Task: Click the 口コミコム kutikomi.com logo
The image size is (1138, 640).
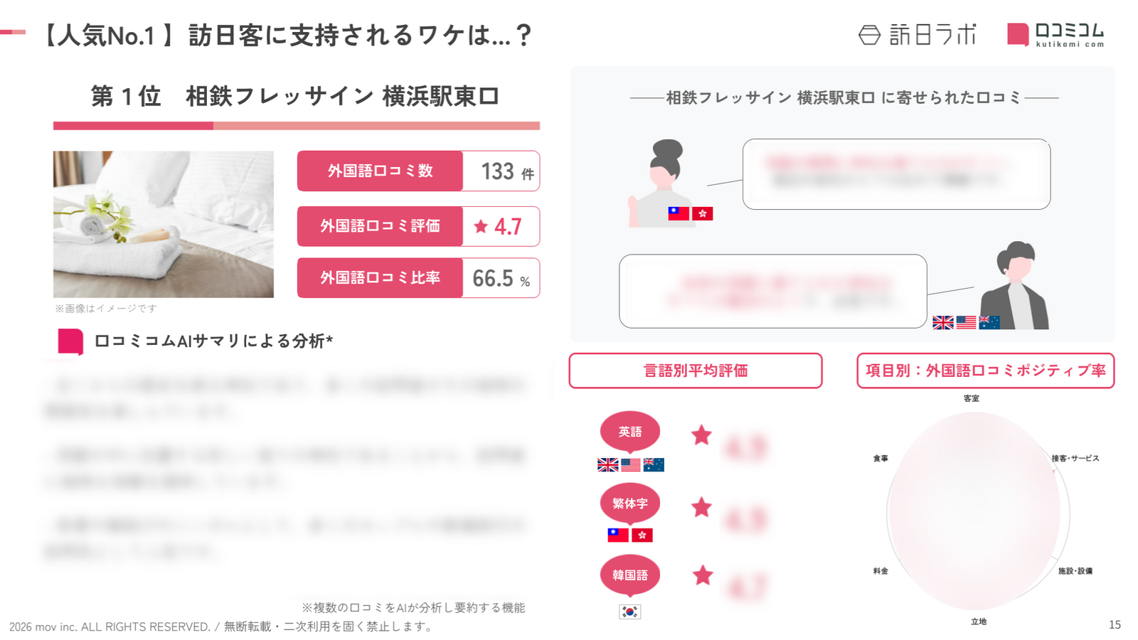Action: click(x=1055, y=34)
